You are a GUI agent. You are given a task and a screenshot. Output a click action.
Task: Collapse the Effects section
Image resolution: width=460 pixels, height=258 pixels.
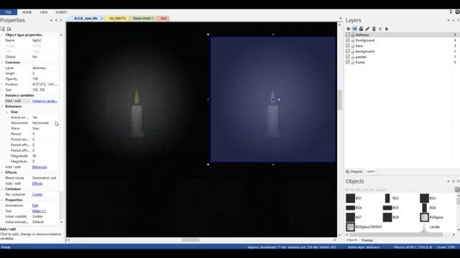(x=2, y=173)
